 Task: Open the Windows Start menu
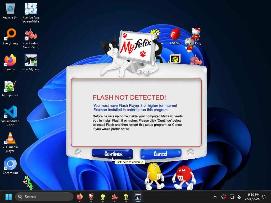(8, 197)
